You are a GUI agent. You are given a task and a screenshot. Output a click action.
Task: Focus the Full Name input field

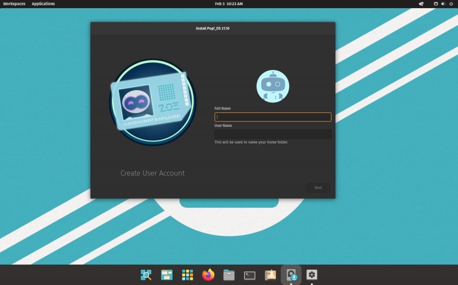273,117
